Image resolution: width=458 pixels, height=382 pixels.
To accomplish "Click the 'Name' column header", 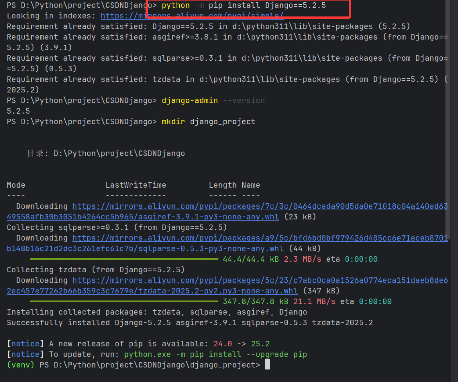I will [251, 185].
